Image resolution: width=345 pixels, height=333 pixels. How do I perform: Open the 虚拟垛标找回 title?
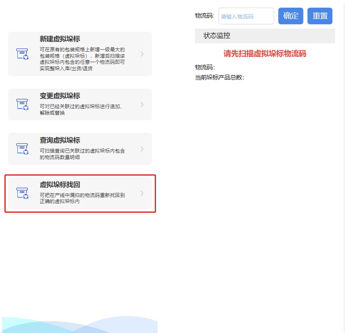(x=60, y=185)
